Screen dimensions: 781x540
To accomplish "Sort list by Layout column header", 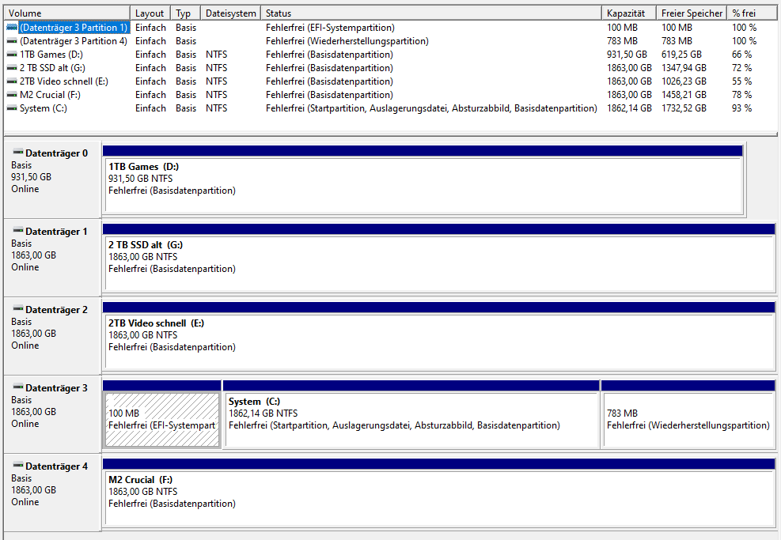I will pyautogui.click(x=150, y=13).
